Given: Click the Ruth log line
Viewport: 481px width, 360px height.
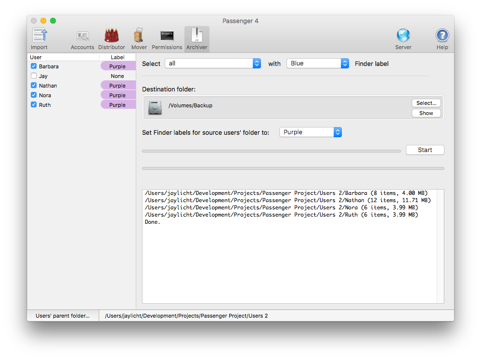Looking at the screenshot, I should (281, 215).
